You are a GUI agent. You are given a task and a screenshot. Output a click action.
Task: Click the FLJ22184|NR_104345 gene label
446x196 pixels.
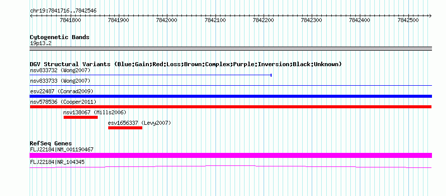point(57,162)
